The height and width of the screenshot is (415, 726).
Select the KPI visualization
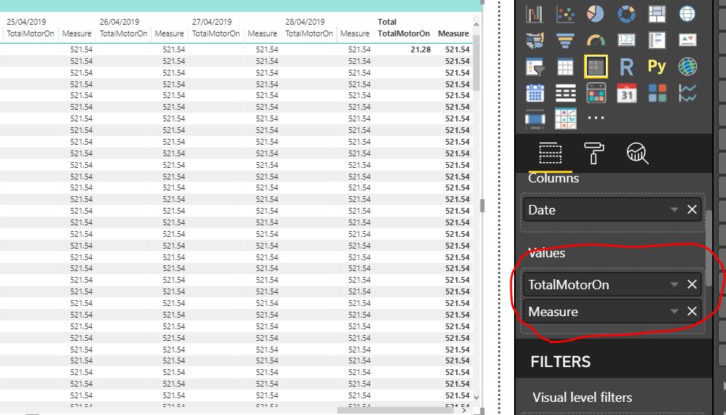(687, 40)
